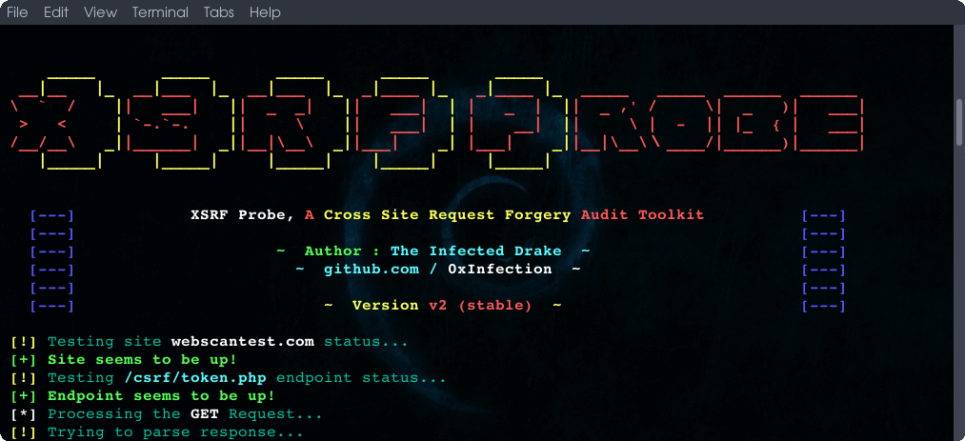Click 'Audit Toolkit' red text

point(642,215)
